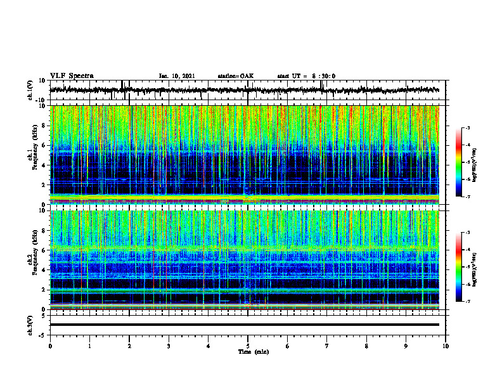This screenshot has height=388, width=502.
Task: Click time axis tick label "6"
Action: pos(288,346)
